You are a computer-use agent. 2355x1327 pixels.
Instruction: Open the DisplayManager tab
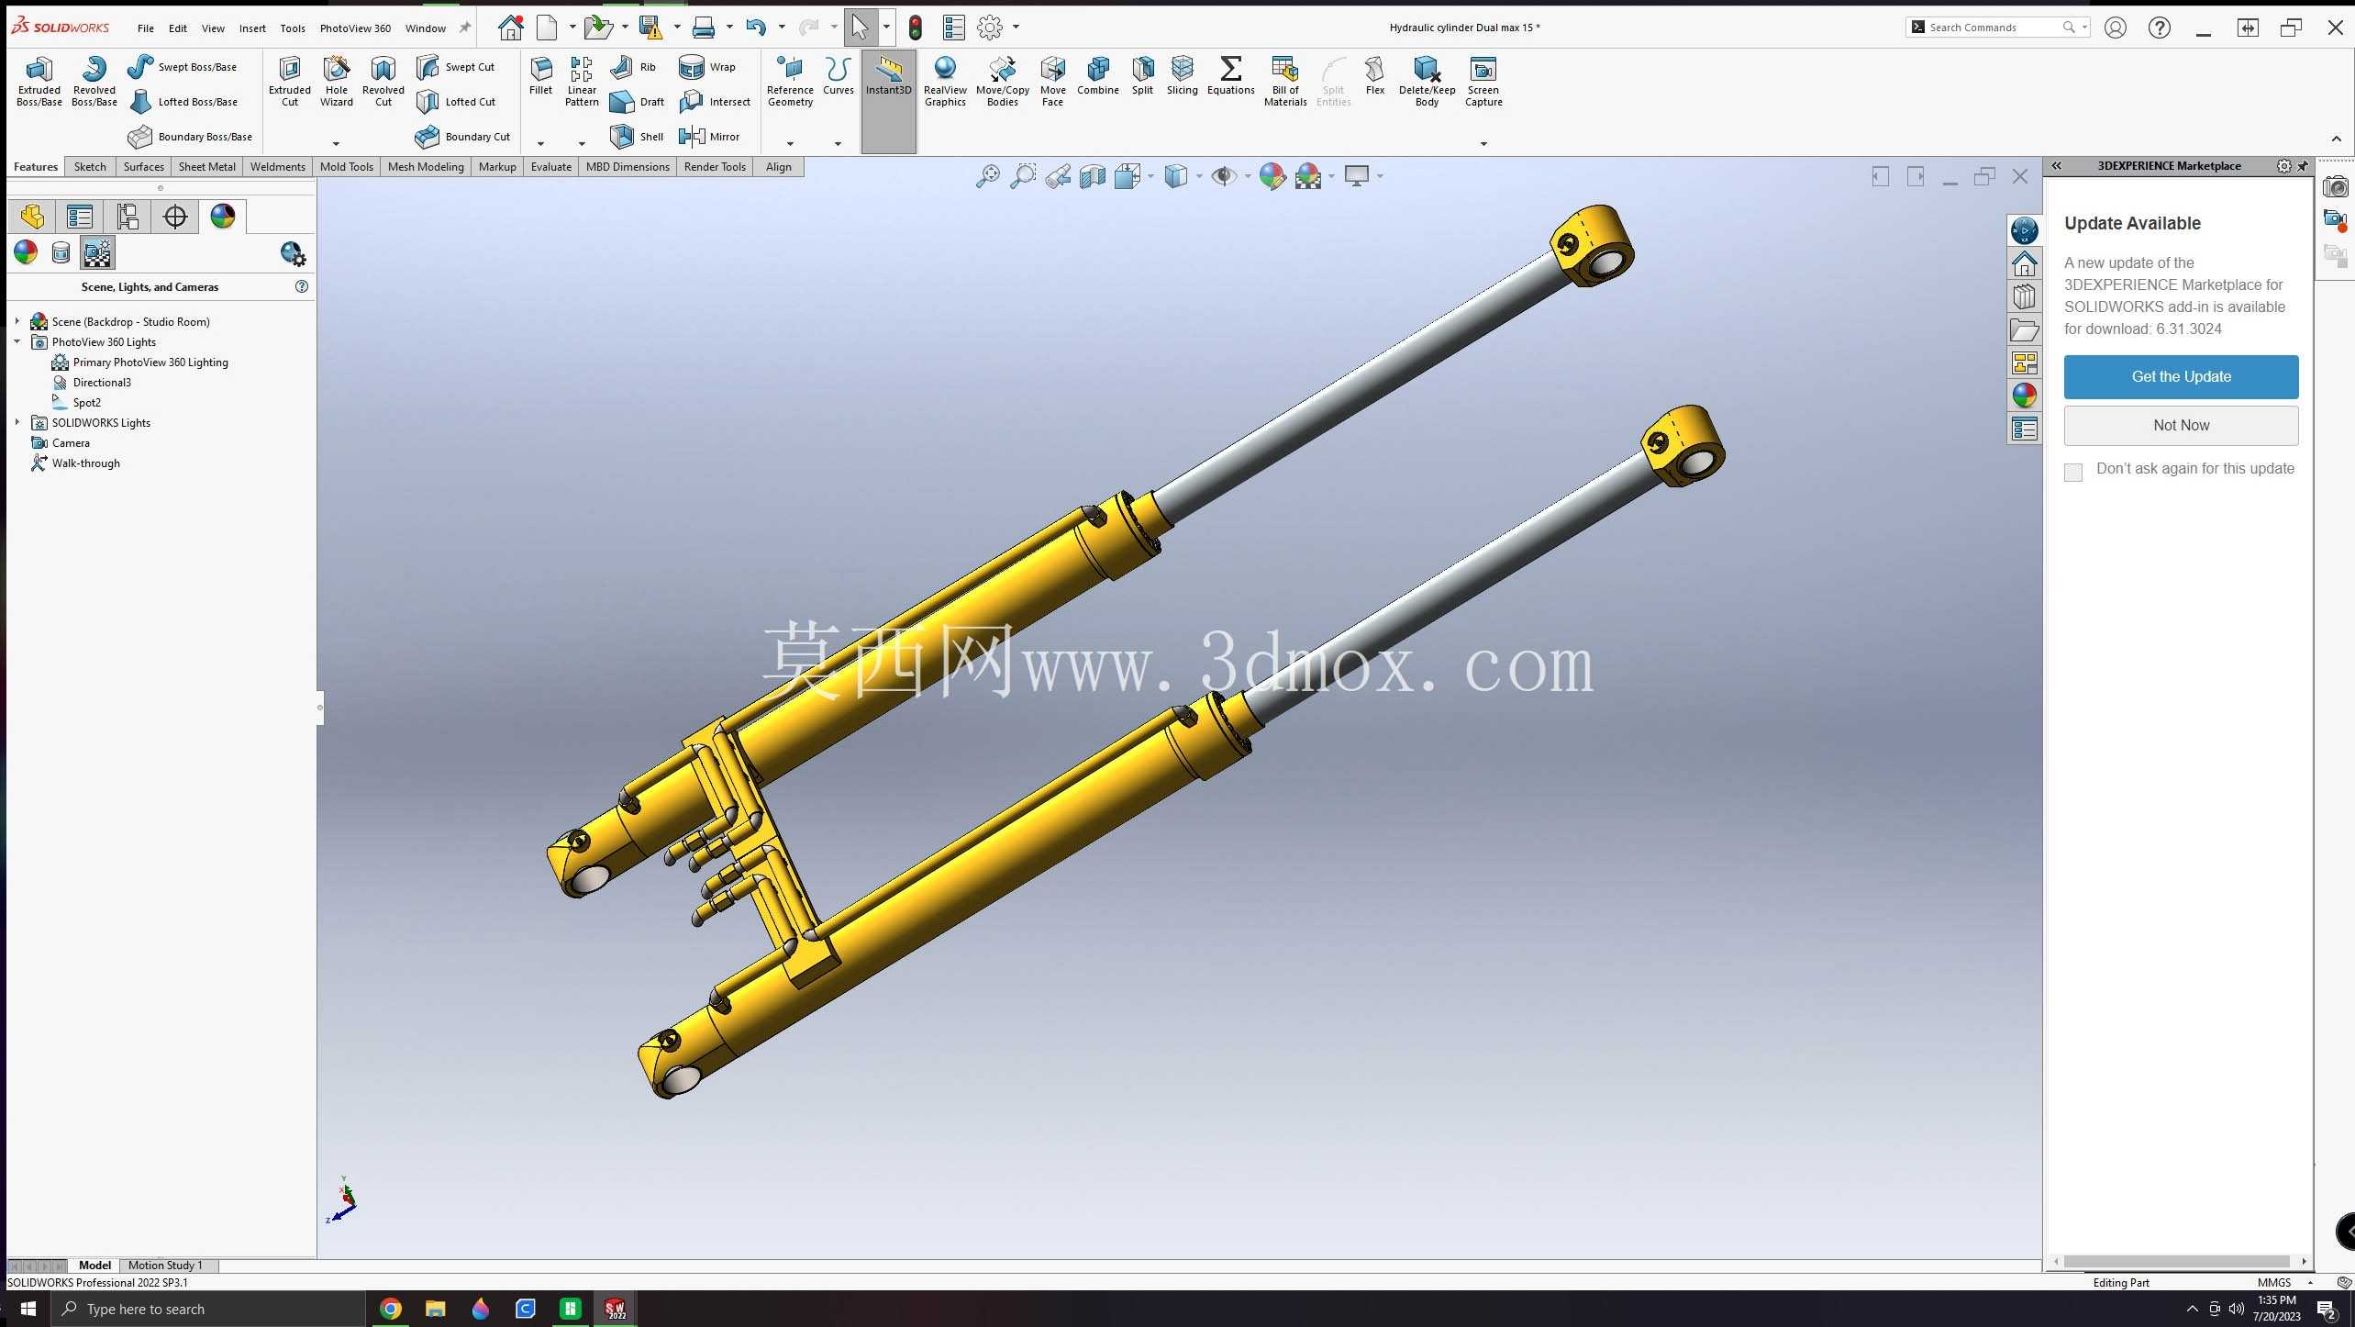coord(222,217)
